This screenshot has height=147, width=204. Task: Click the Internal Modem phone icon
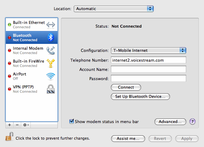(x=50, y=50)
